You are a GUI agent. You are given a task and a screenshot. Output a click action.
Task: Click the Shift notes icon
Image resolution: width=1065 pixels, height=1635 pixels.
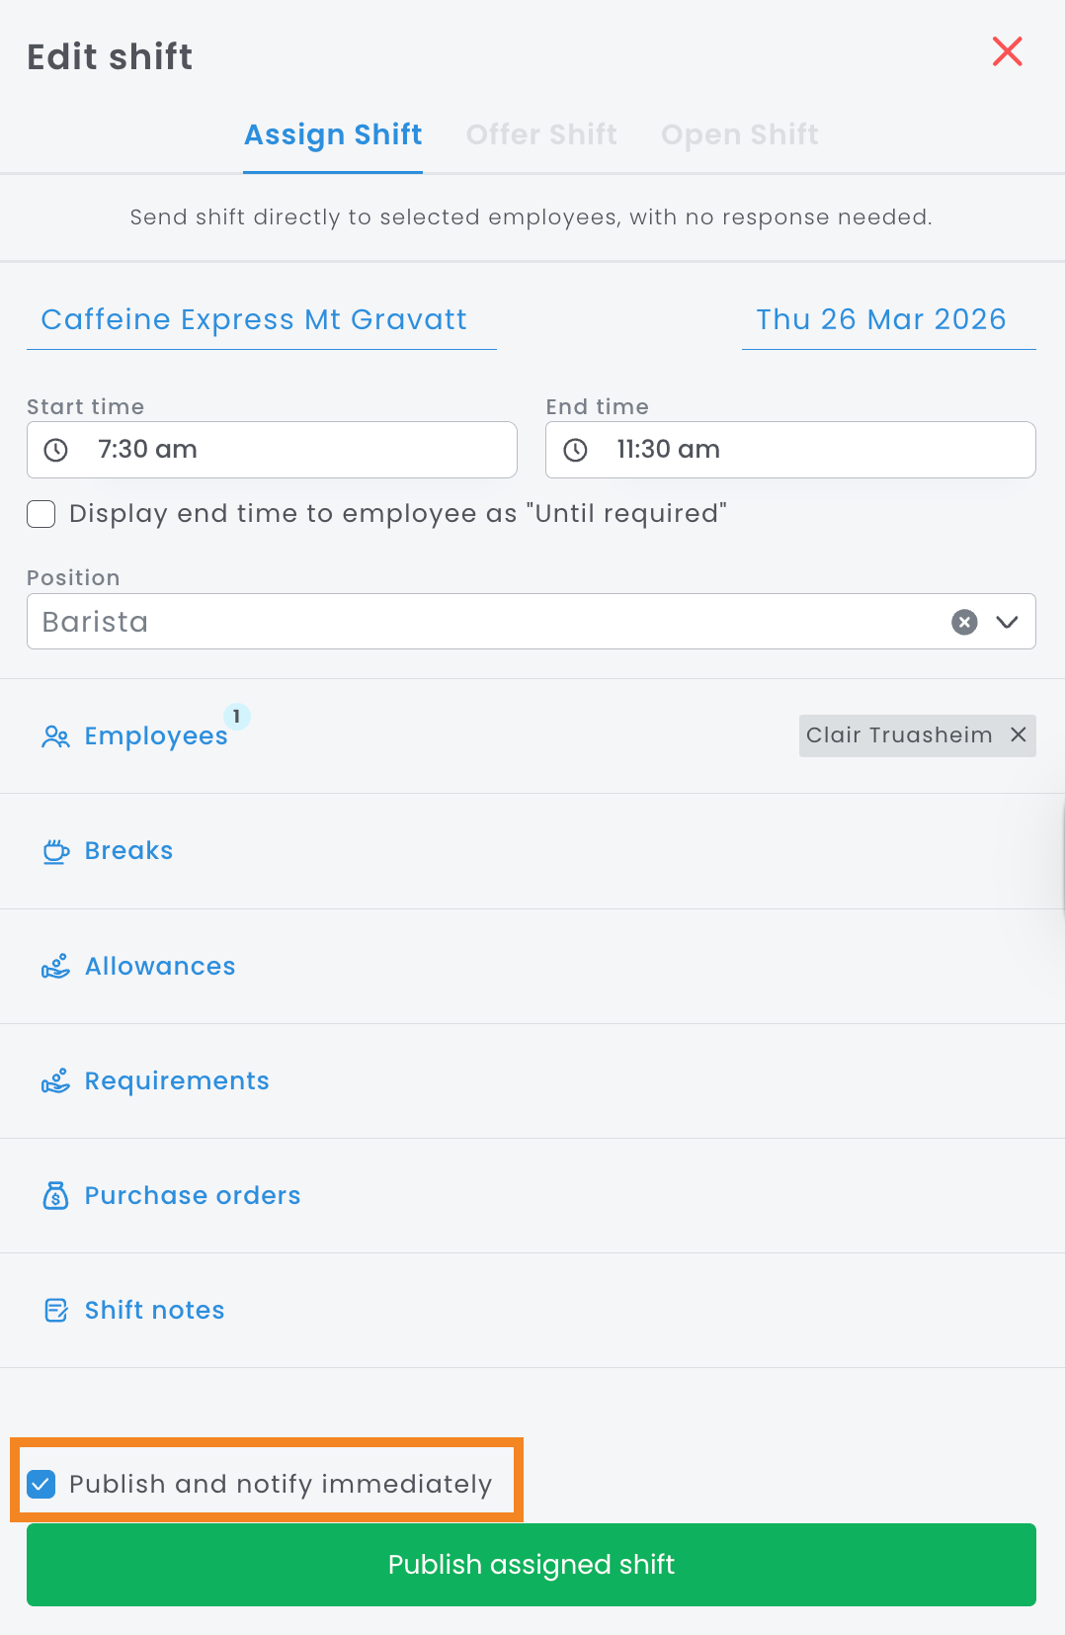coord(55,1311)
